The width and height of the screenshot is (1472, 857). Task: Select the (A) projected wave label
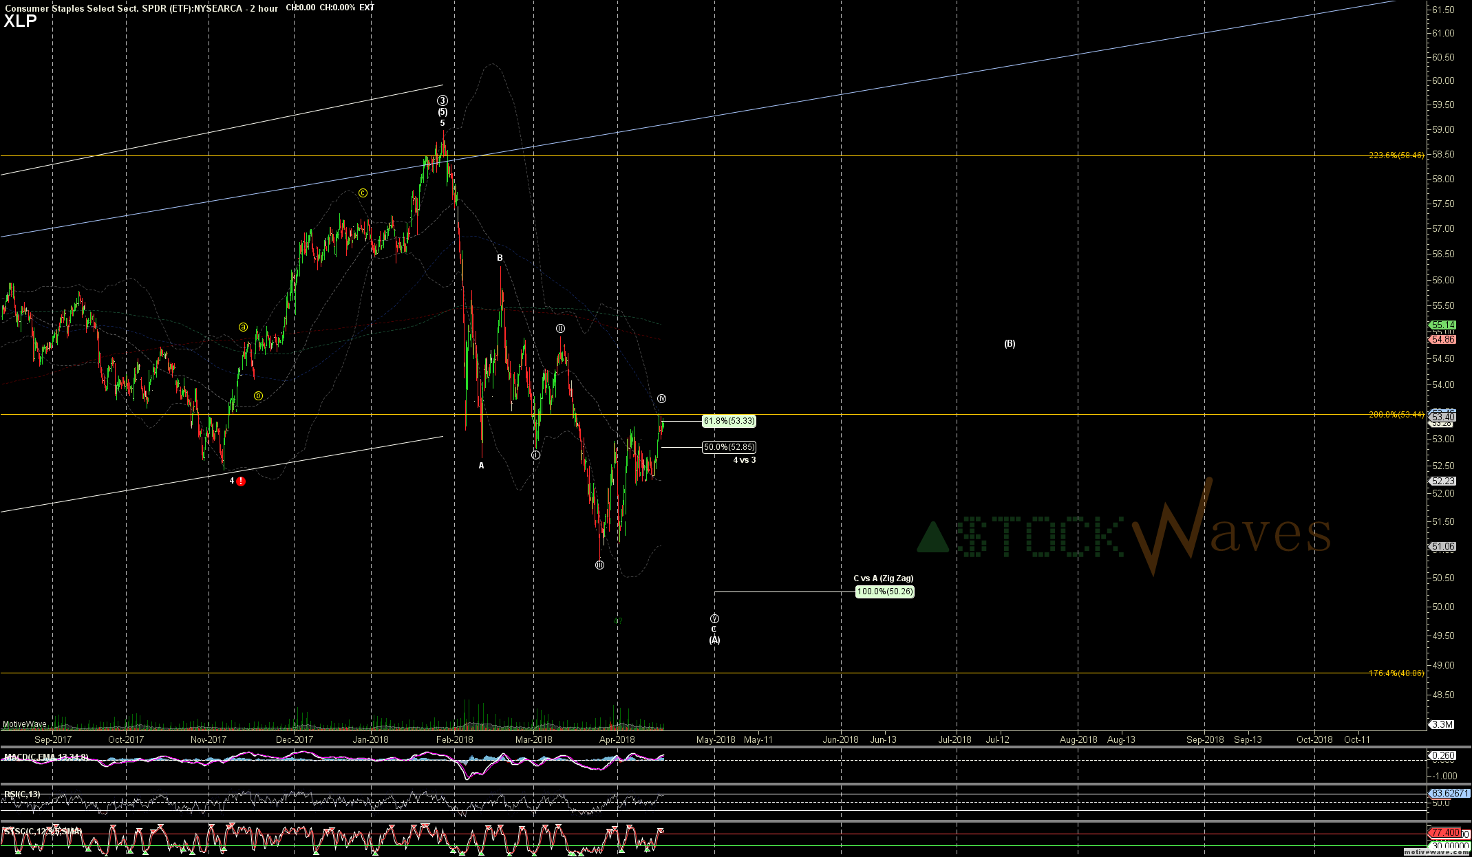pos(715,640)
